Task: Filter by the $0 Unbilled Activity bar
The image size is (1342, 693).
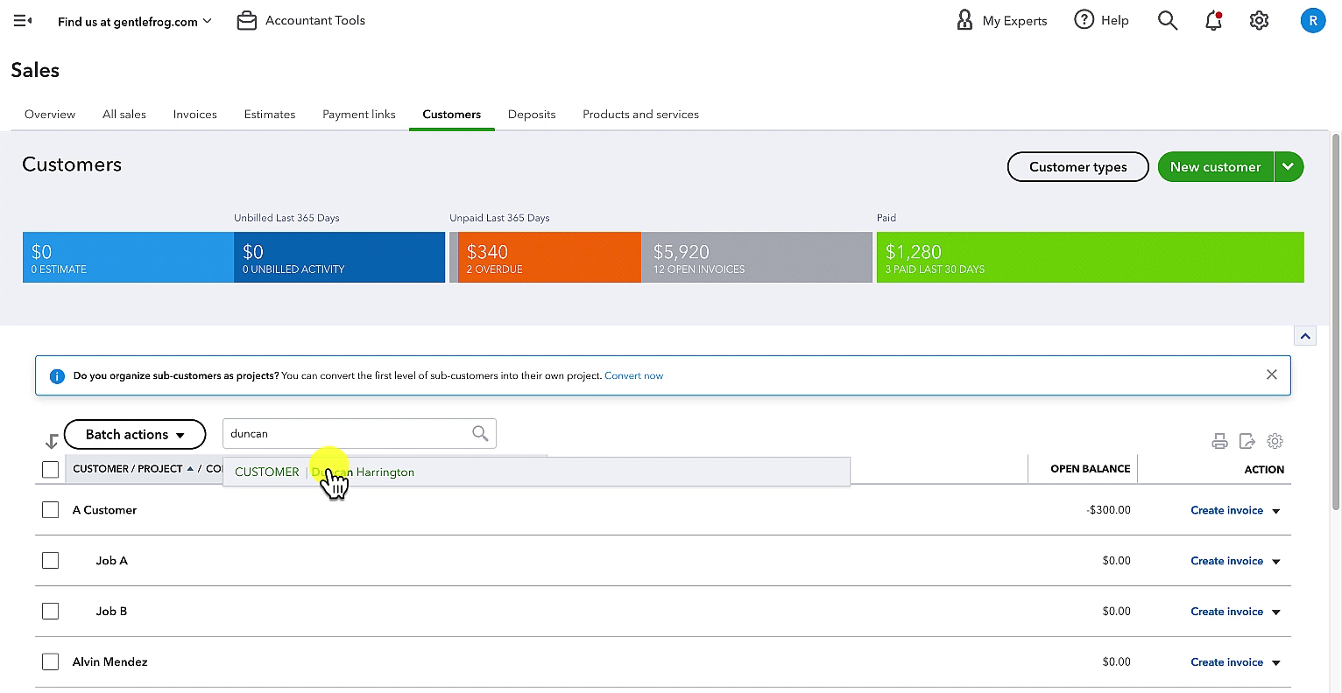Action: tap(340, 257)
